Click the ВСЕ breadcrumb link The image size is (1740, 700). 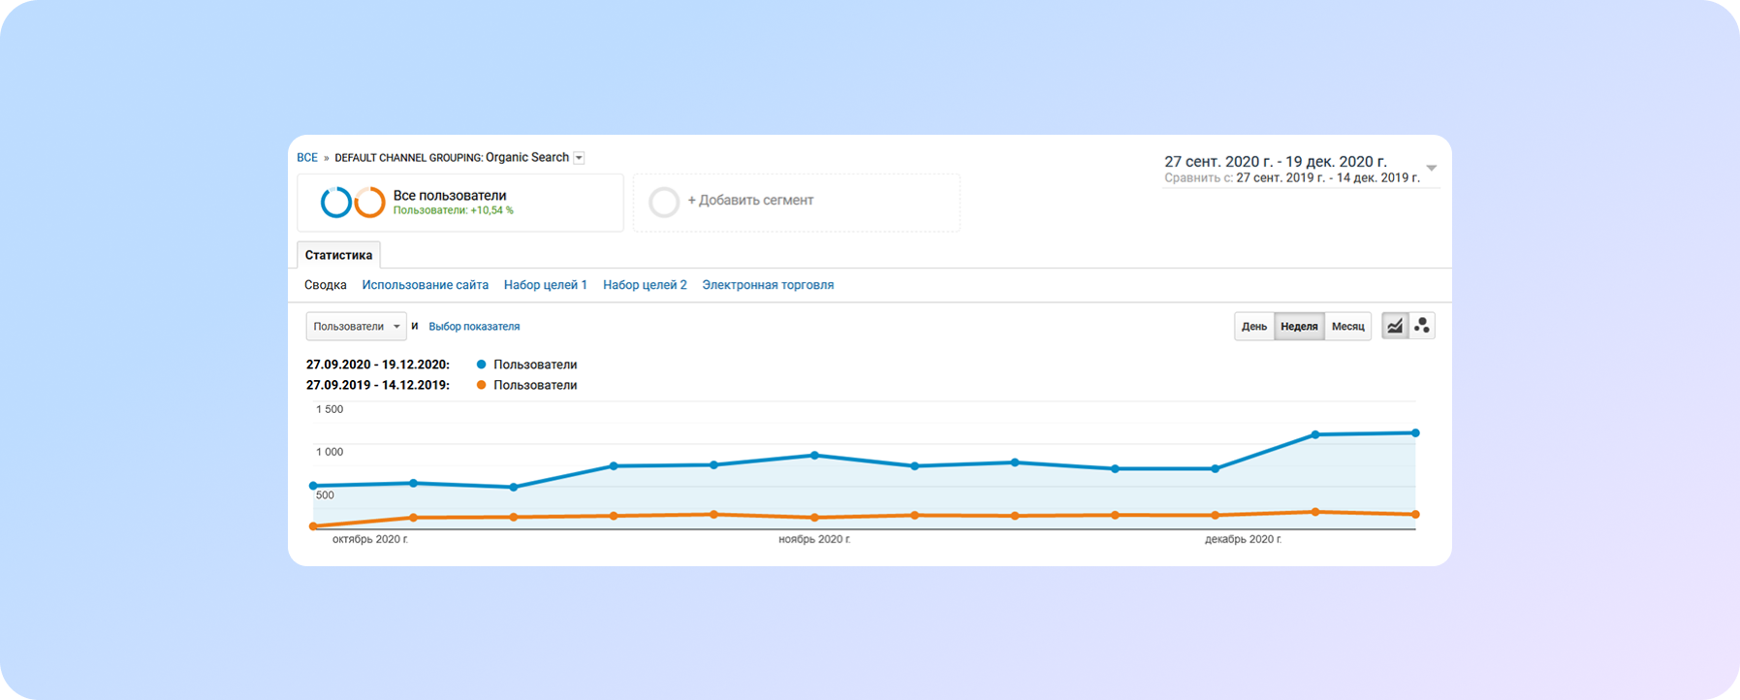pyautogui.click(x=307, y=158)
